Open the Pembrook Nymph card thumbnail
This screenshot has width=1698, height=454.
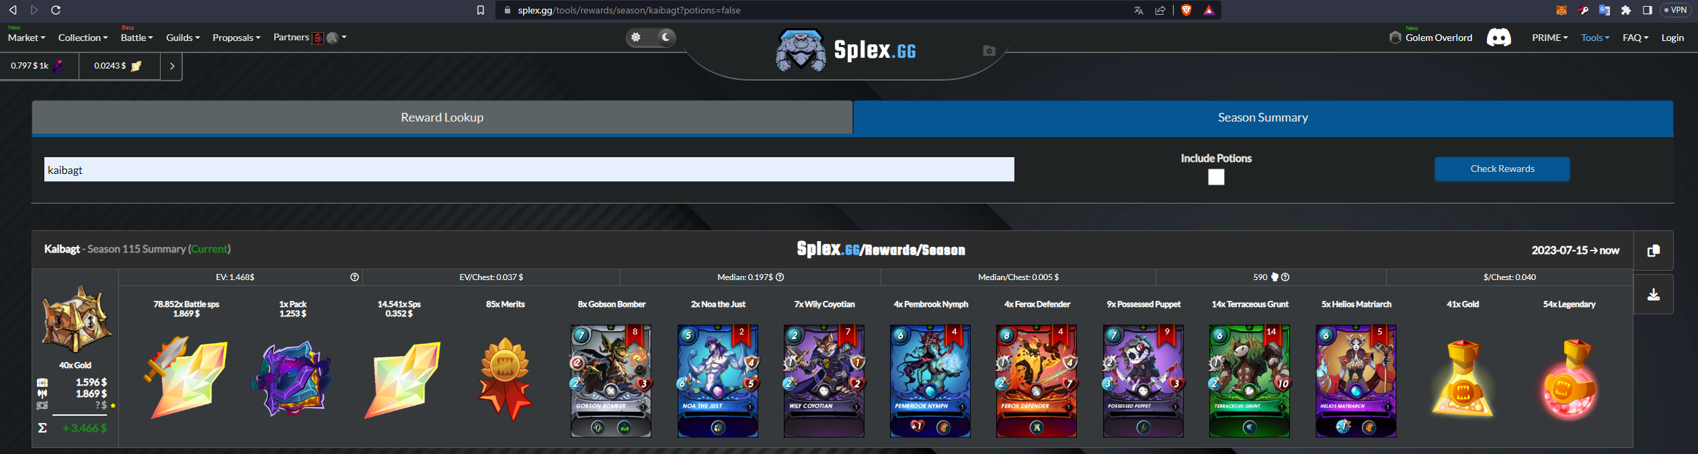click(930, 381)
